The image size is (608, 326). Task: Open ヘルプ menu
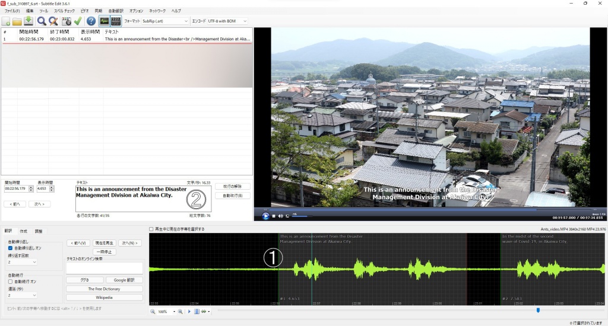pos(176,11)
